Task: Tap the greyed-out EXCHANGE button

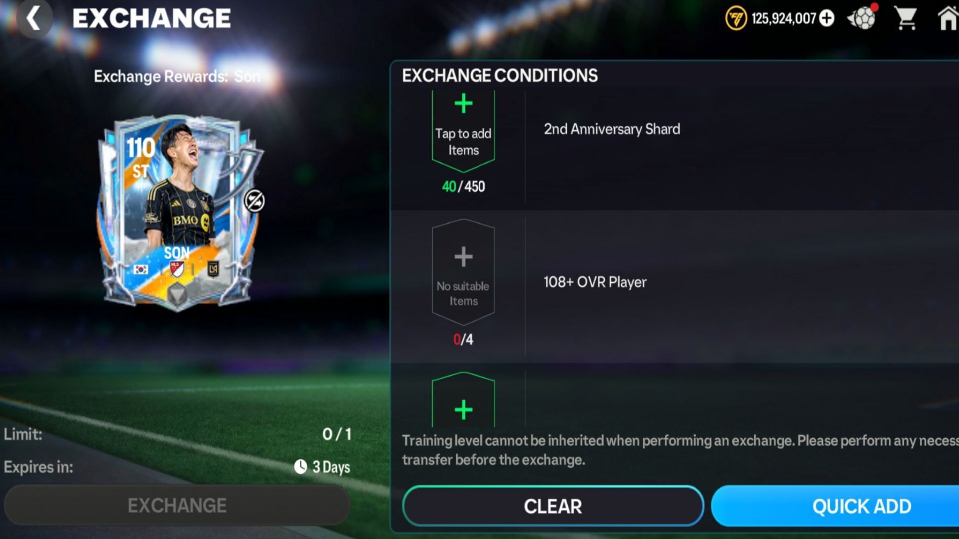Action: 177,505
